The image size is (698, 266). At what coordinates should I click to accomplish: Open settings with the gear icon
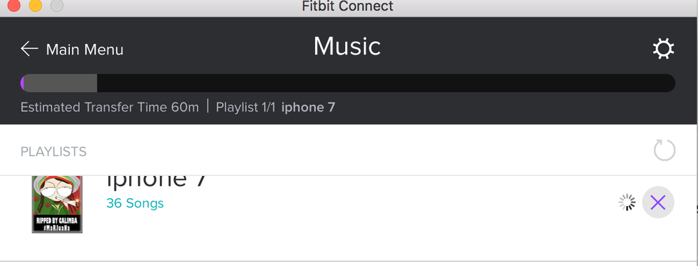click(663, 49)
